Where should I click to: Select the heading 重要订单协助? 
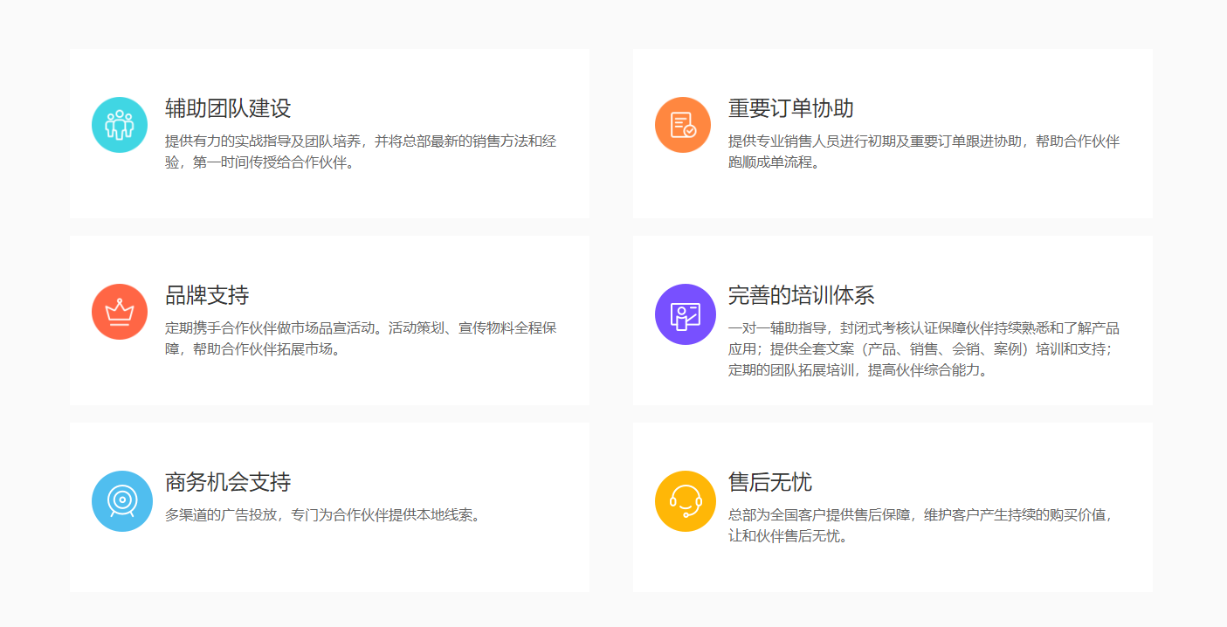click(x=791, y=108)
